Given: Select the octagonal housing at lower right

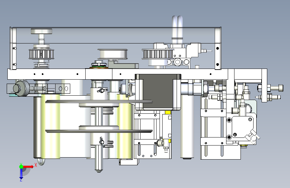Looking at the screenshot, I should coord(242,127).
